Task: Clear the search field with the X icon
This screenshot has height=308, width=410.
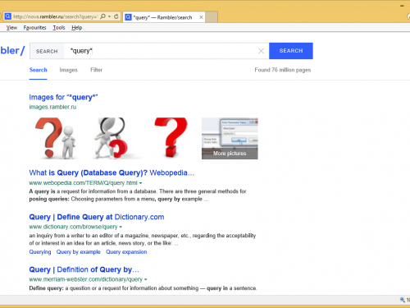Action: (261, 51)
